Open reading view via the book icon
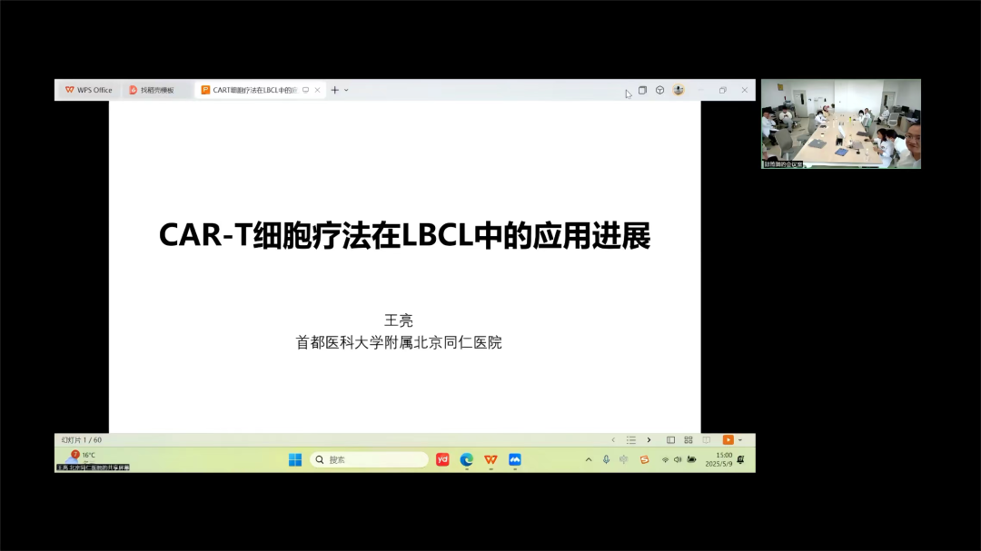This screenshot has height=551, width=981. coord(706,440)
